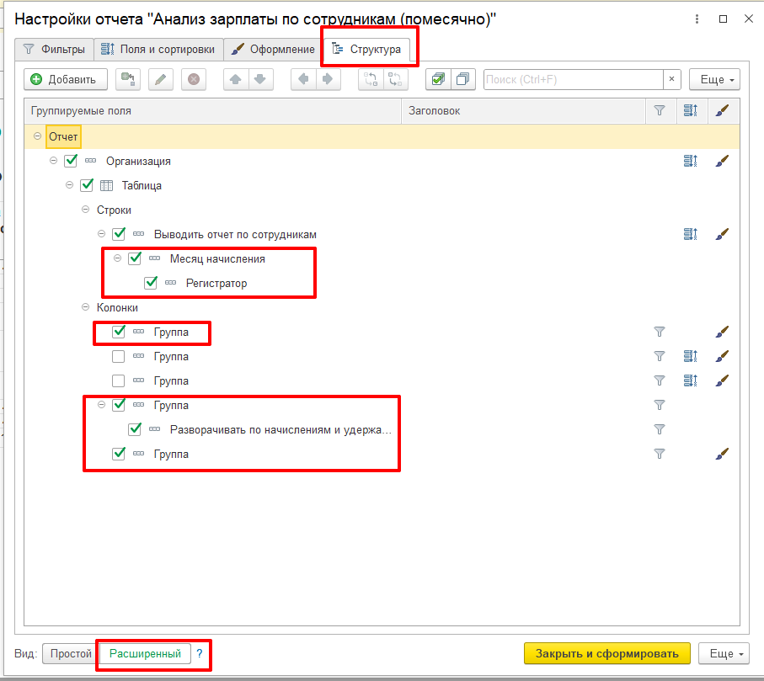This screenshot has height=681, width=764.
Task: Open the top Еще dropdown menu
Action: 713,79
